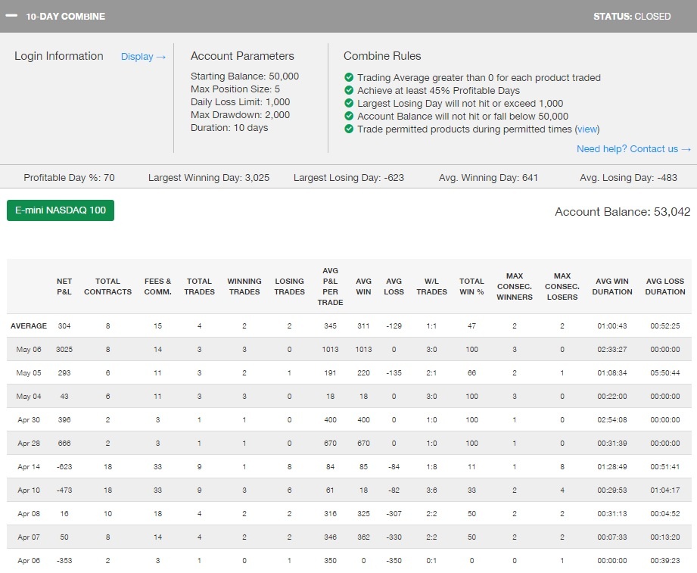697x573 pixels.
Task: Click the Account Balance rule checkmark icon
Action: (x=349, y=117)
